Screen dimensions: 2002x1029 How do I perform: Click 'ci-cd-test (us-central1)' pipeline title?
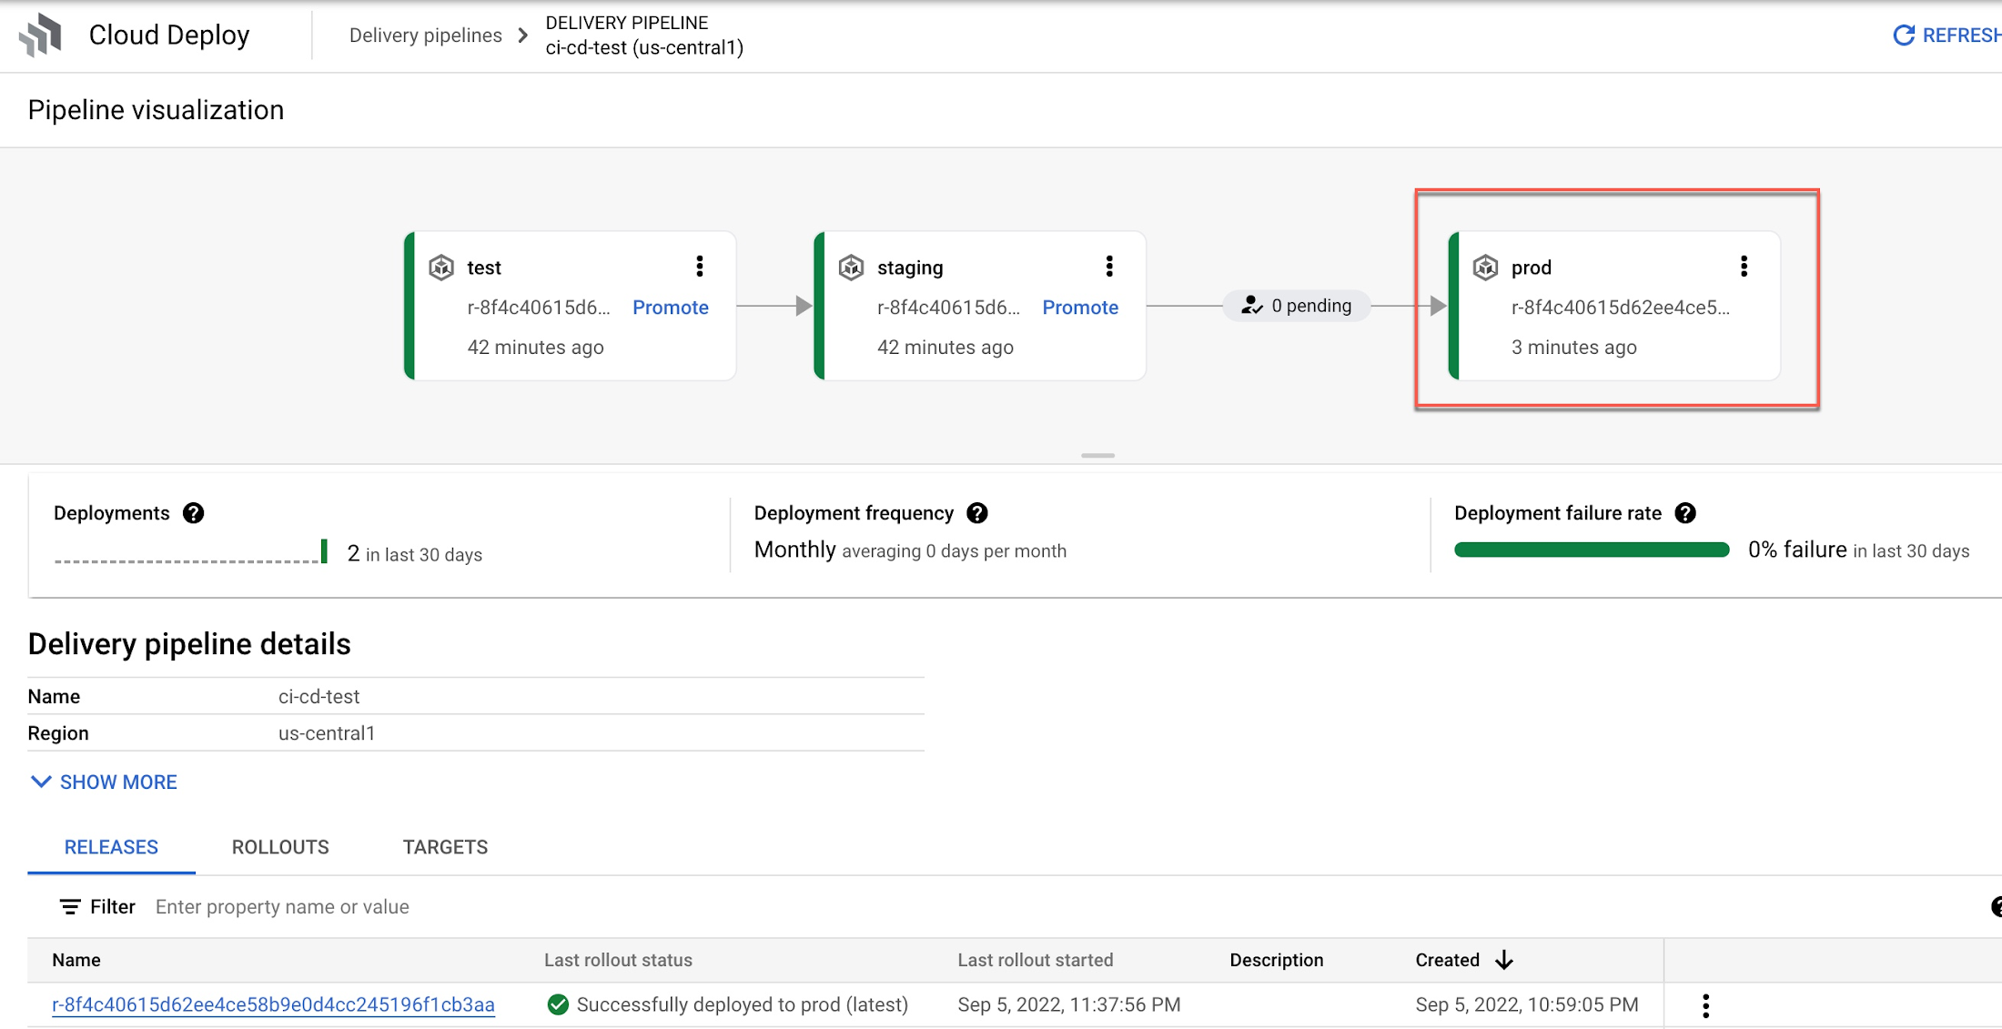coord(644,47)
